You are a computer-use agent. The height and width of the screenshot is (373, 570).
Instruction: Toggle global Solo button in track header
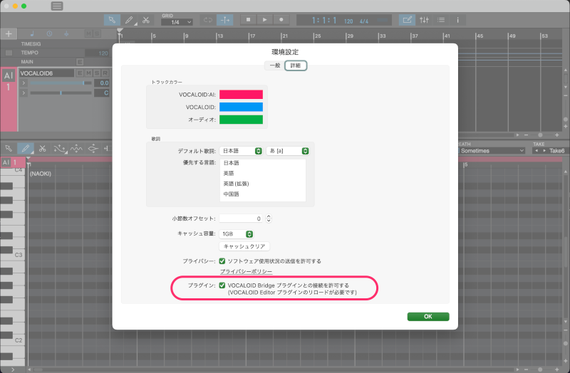(97, 33)
